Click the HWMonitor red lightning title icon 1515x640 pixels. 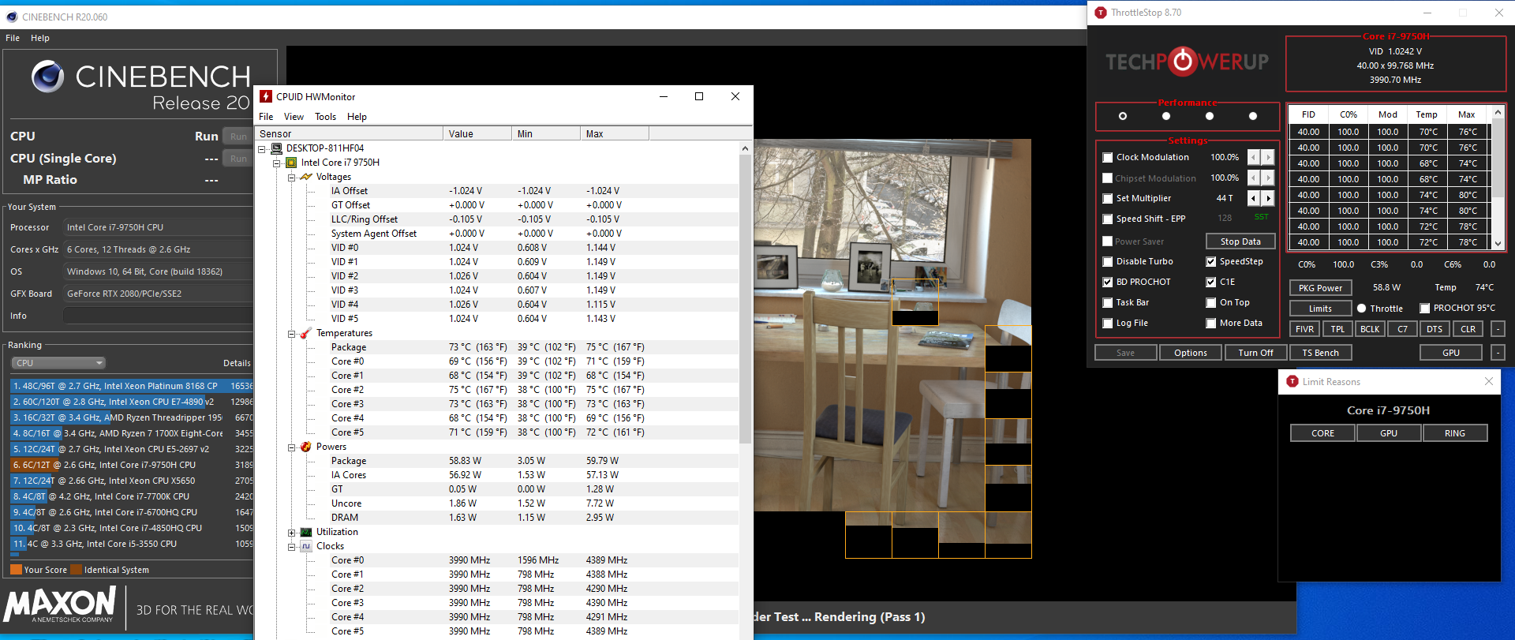pyautogui.click(x=266, y=96)
